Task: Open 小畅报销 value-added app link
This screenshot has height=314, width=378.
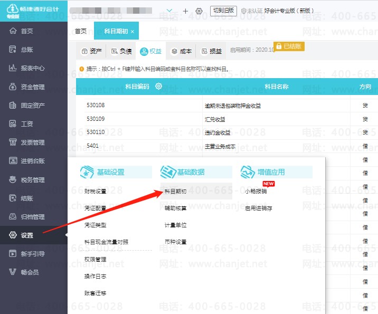Action: coord(256,192)
